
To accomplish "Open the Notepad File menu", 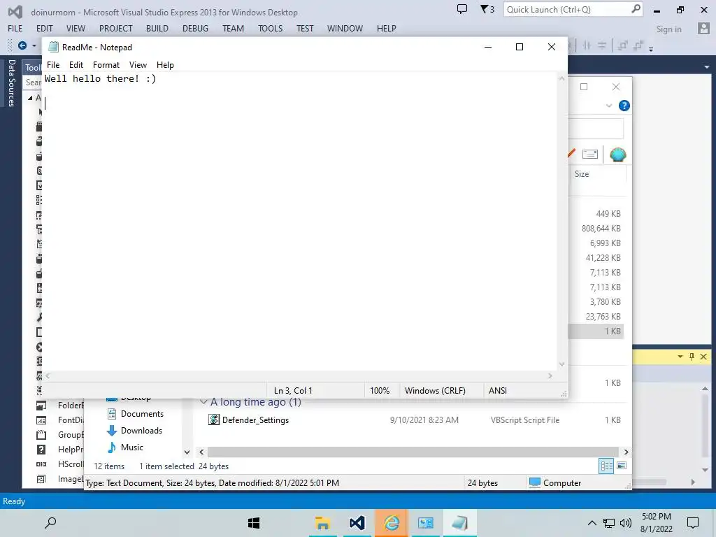I will (x=53, y=65).
